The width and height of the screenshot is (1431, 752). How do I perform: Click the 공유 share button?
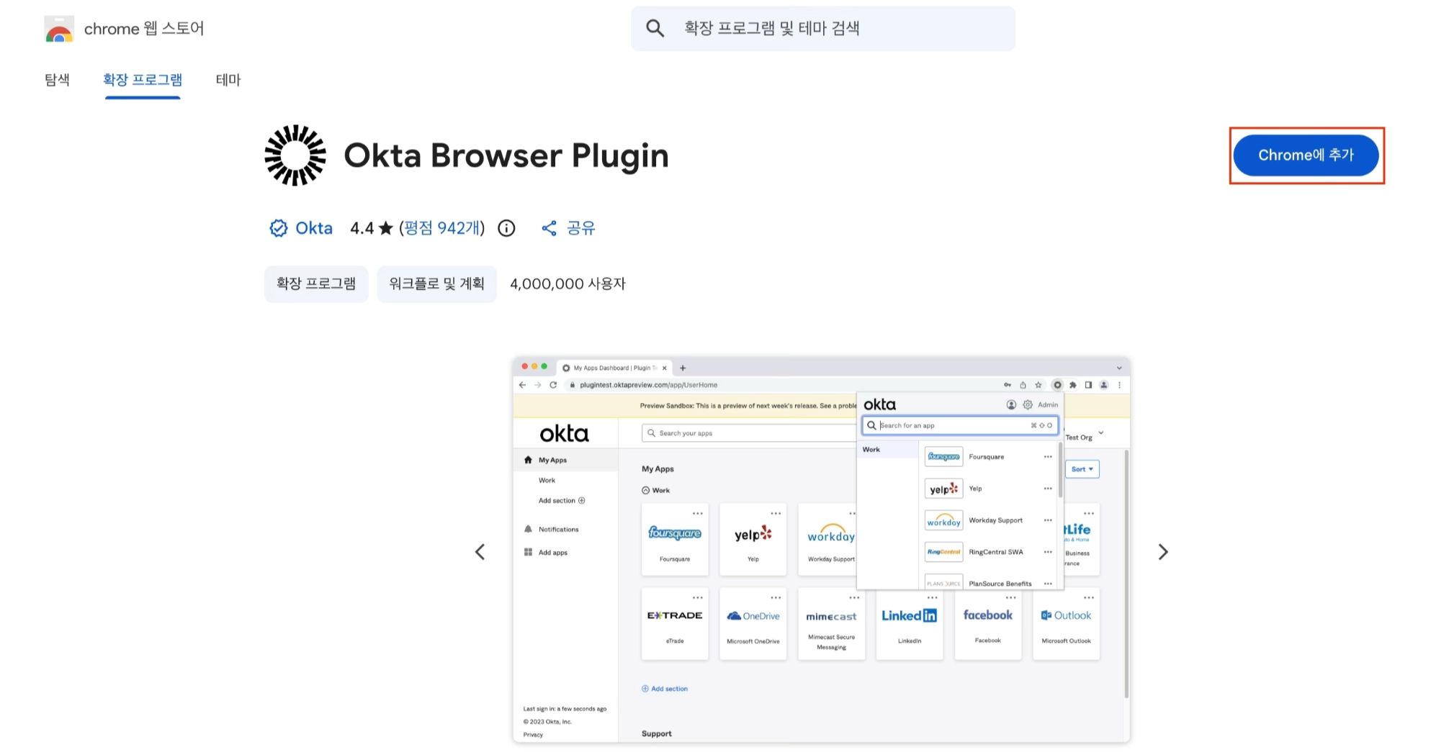(x=568, y=228)
